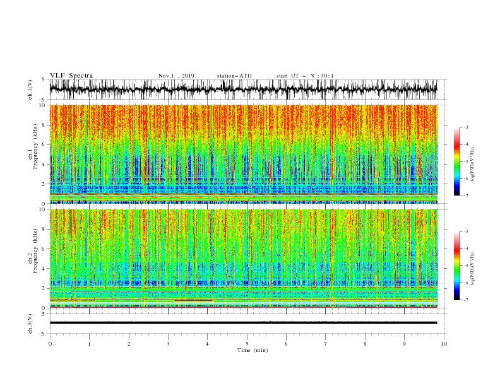Image resolution: width=500 pixels, height=386 pixels.
Task: Select the date text "Nov.1 , 2019"
Action: tap(176, 76)
